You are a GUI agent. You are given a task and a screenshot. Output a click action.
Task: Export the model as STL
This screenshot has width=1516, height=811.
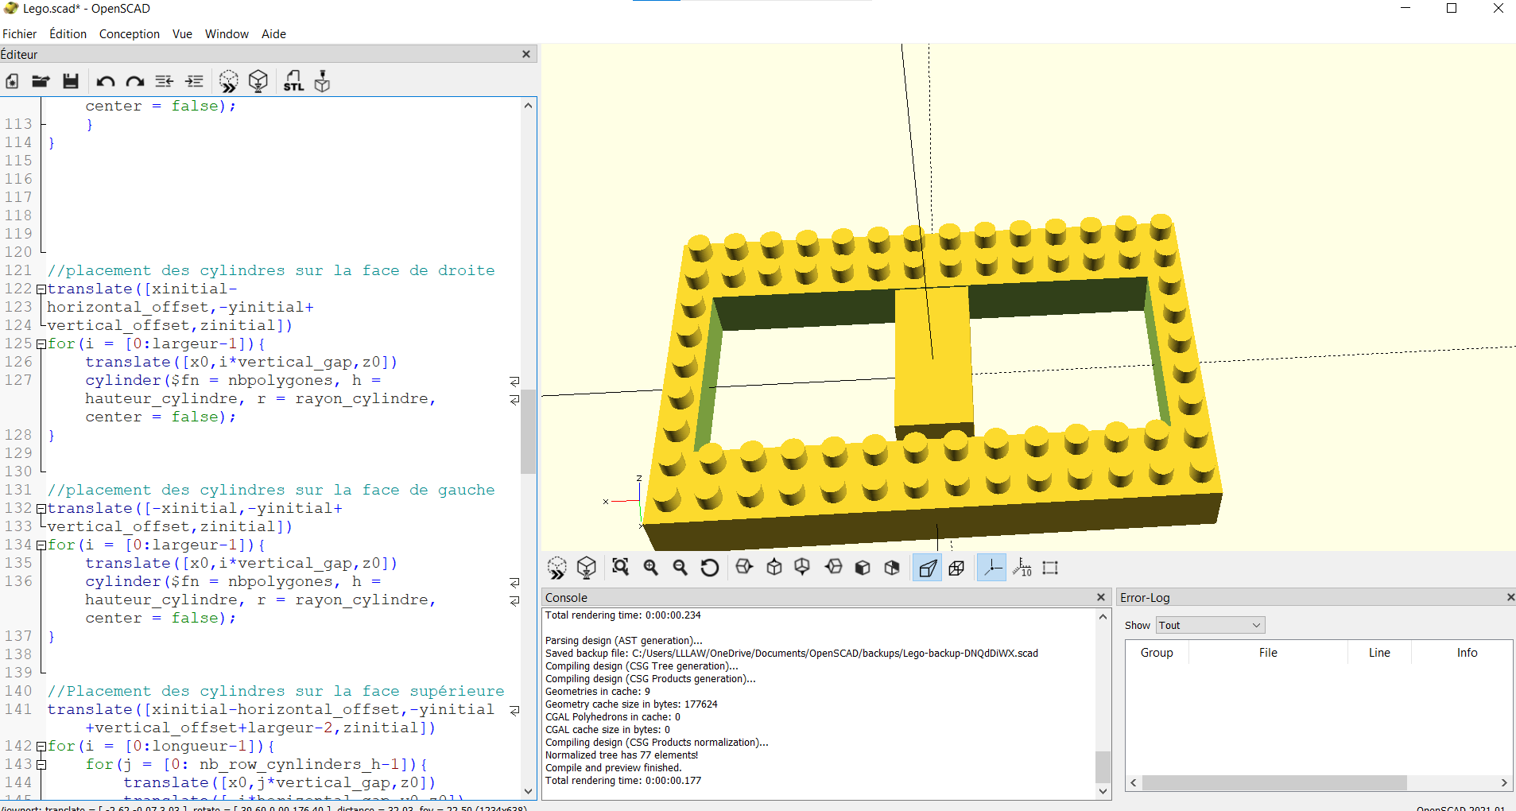click(293, 81)
